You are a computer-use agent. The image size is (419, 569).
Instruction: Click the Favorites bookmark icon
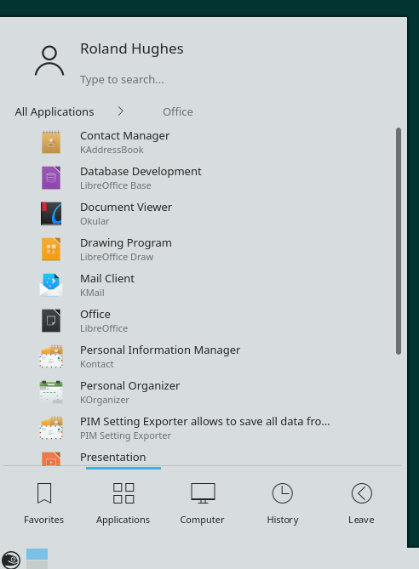(x=44, y=493)
